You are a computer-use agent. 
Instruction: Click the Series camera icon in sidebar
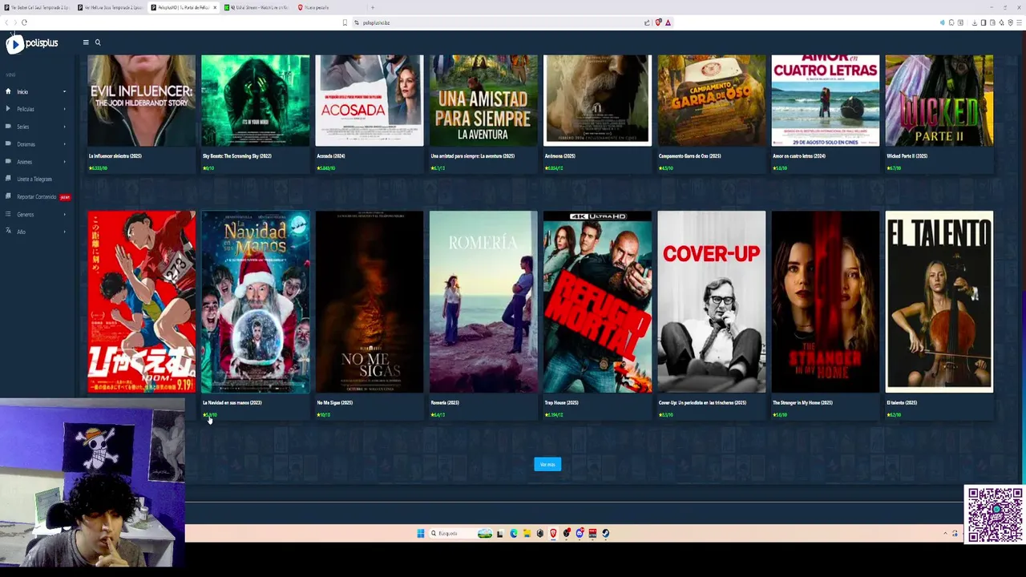8,127
